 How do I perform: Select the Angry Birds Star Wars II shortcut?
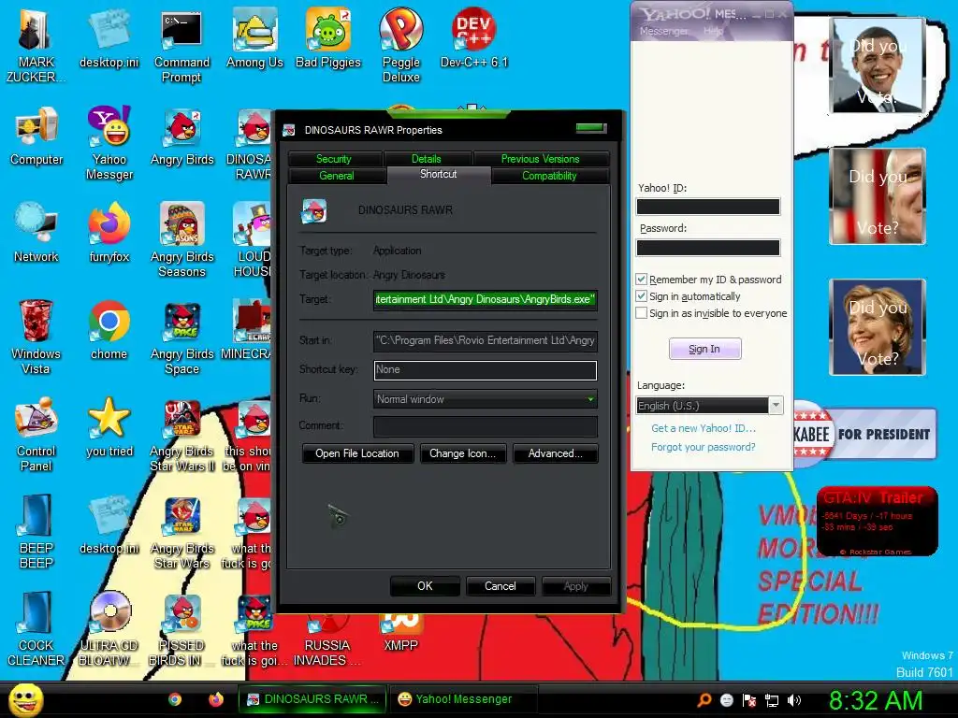(x=182, y=435)
